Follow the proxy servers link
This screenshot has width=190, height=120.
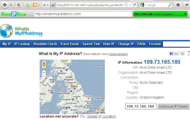click(118, 54)
